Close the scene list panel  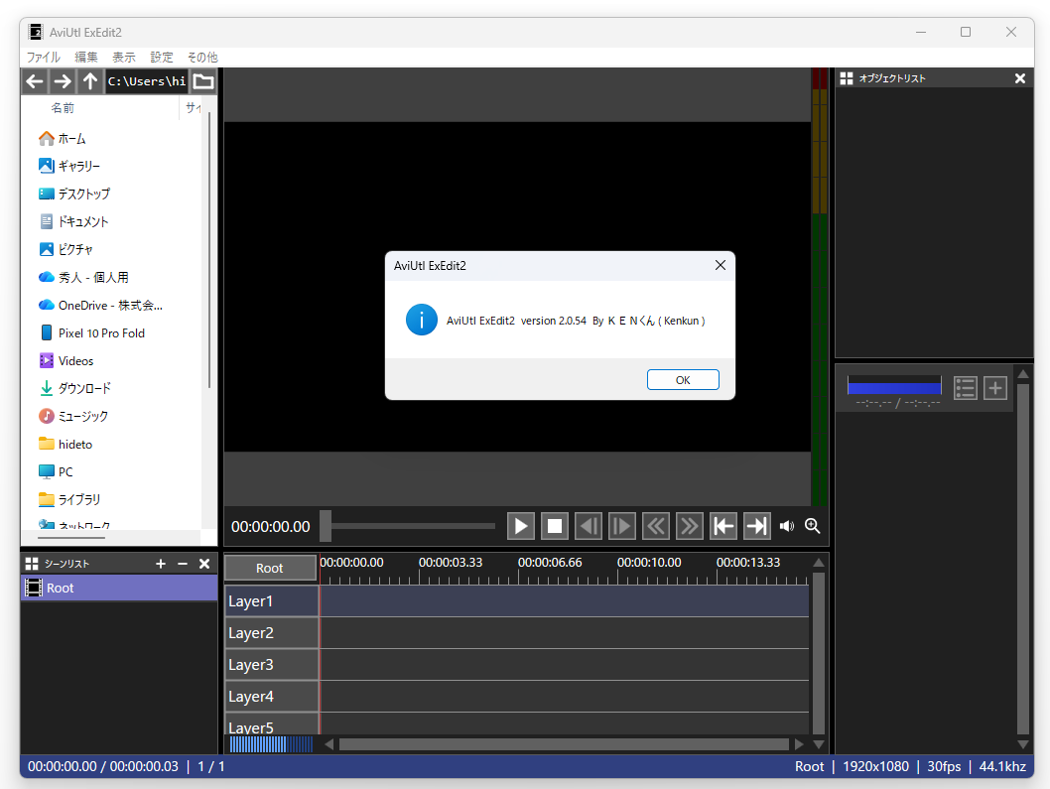pyautogui.click(x=204, y=564)
